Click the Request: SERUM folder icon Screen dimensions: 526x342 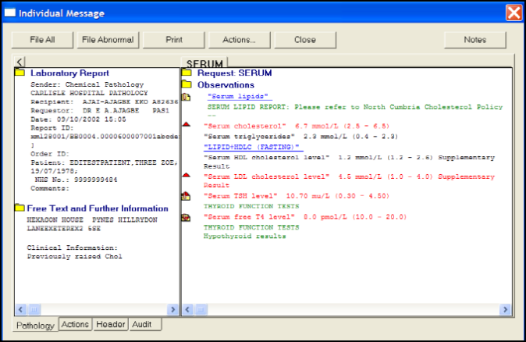tap(187, 73)
